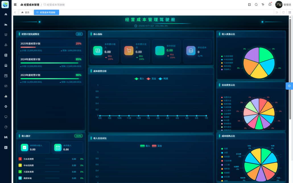Toggle 利润 series in the 成本趋势分析 legend
This screenshot has width=293, height=183.
tap(163, 79)
